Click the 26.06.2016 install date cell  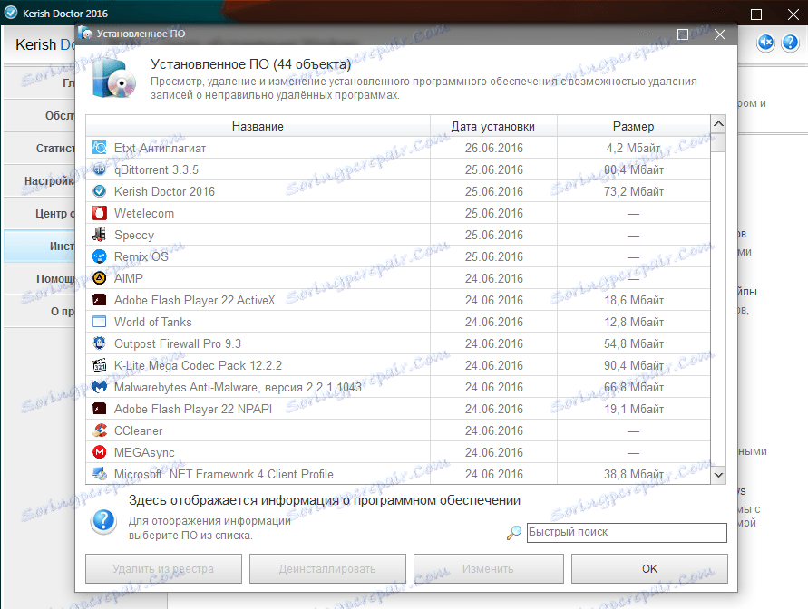[x=493, y=148]
